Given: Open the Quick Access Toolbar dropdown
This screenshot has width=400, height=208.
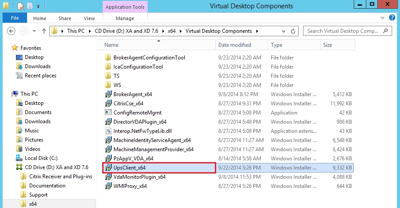Looking at the screenshot, I should [x=38, y=7].
